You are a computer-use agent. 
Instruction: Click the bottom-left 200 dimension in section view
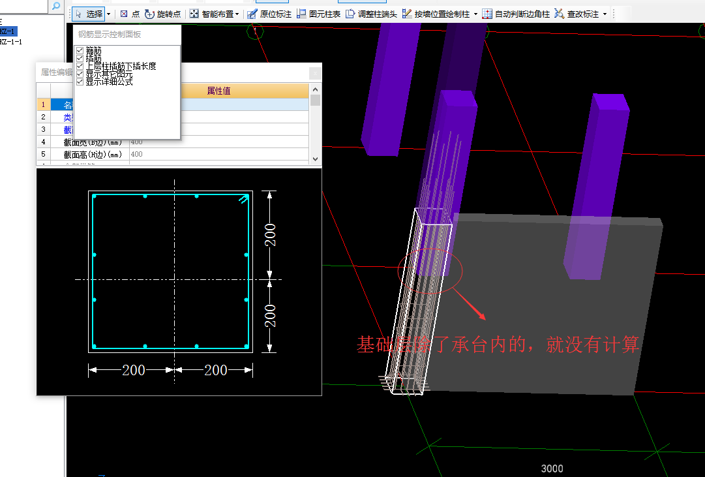134,370
